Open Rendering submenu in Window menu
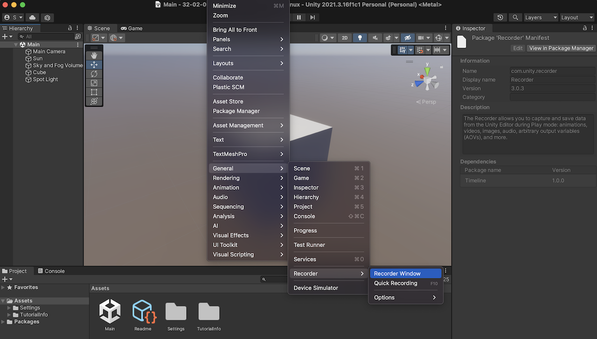Screen dimensions: 597x339 248,178
